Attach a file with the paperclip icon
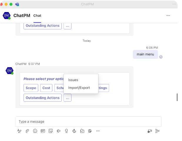Viewport: 182px width, 141px height. point(27,131)
